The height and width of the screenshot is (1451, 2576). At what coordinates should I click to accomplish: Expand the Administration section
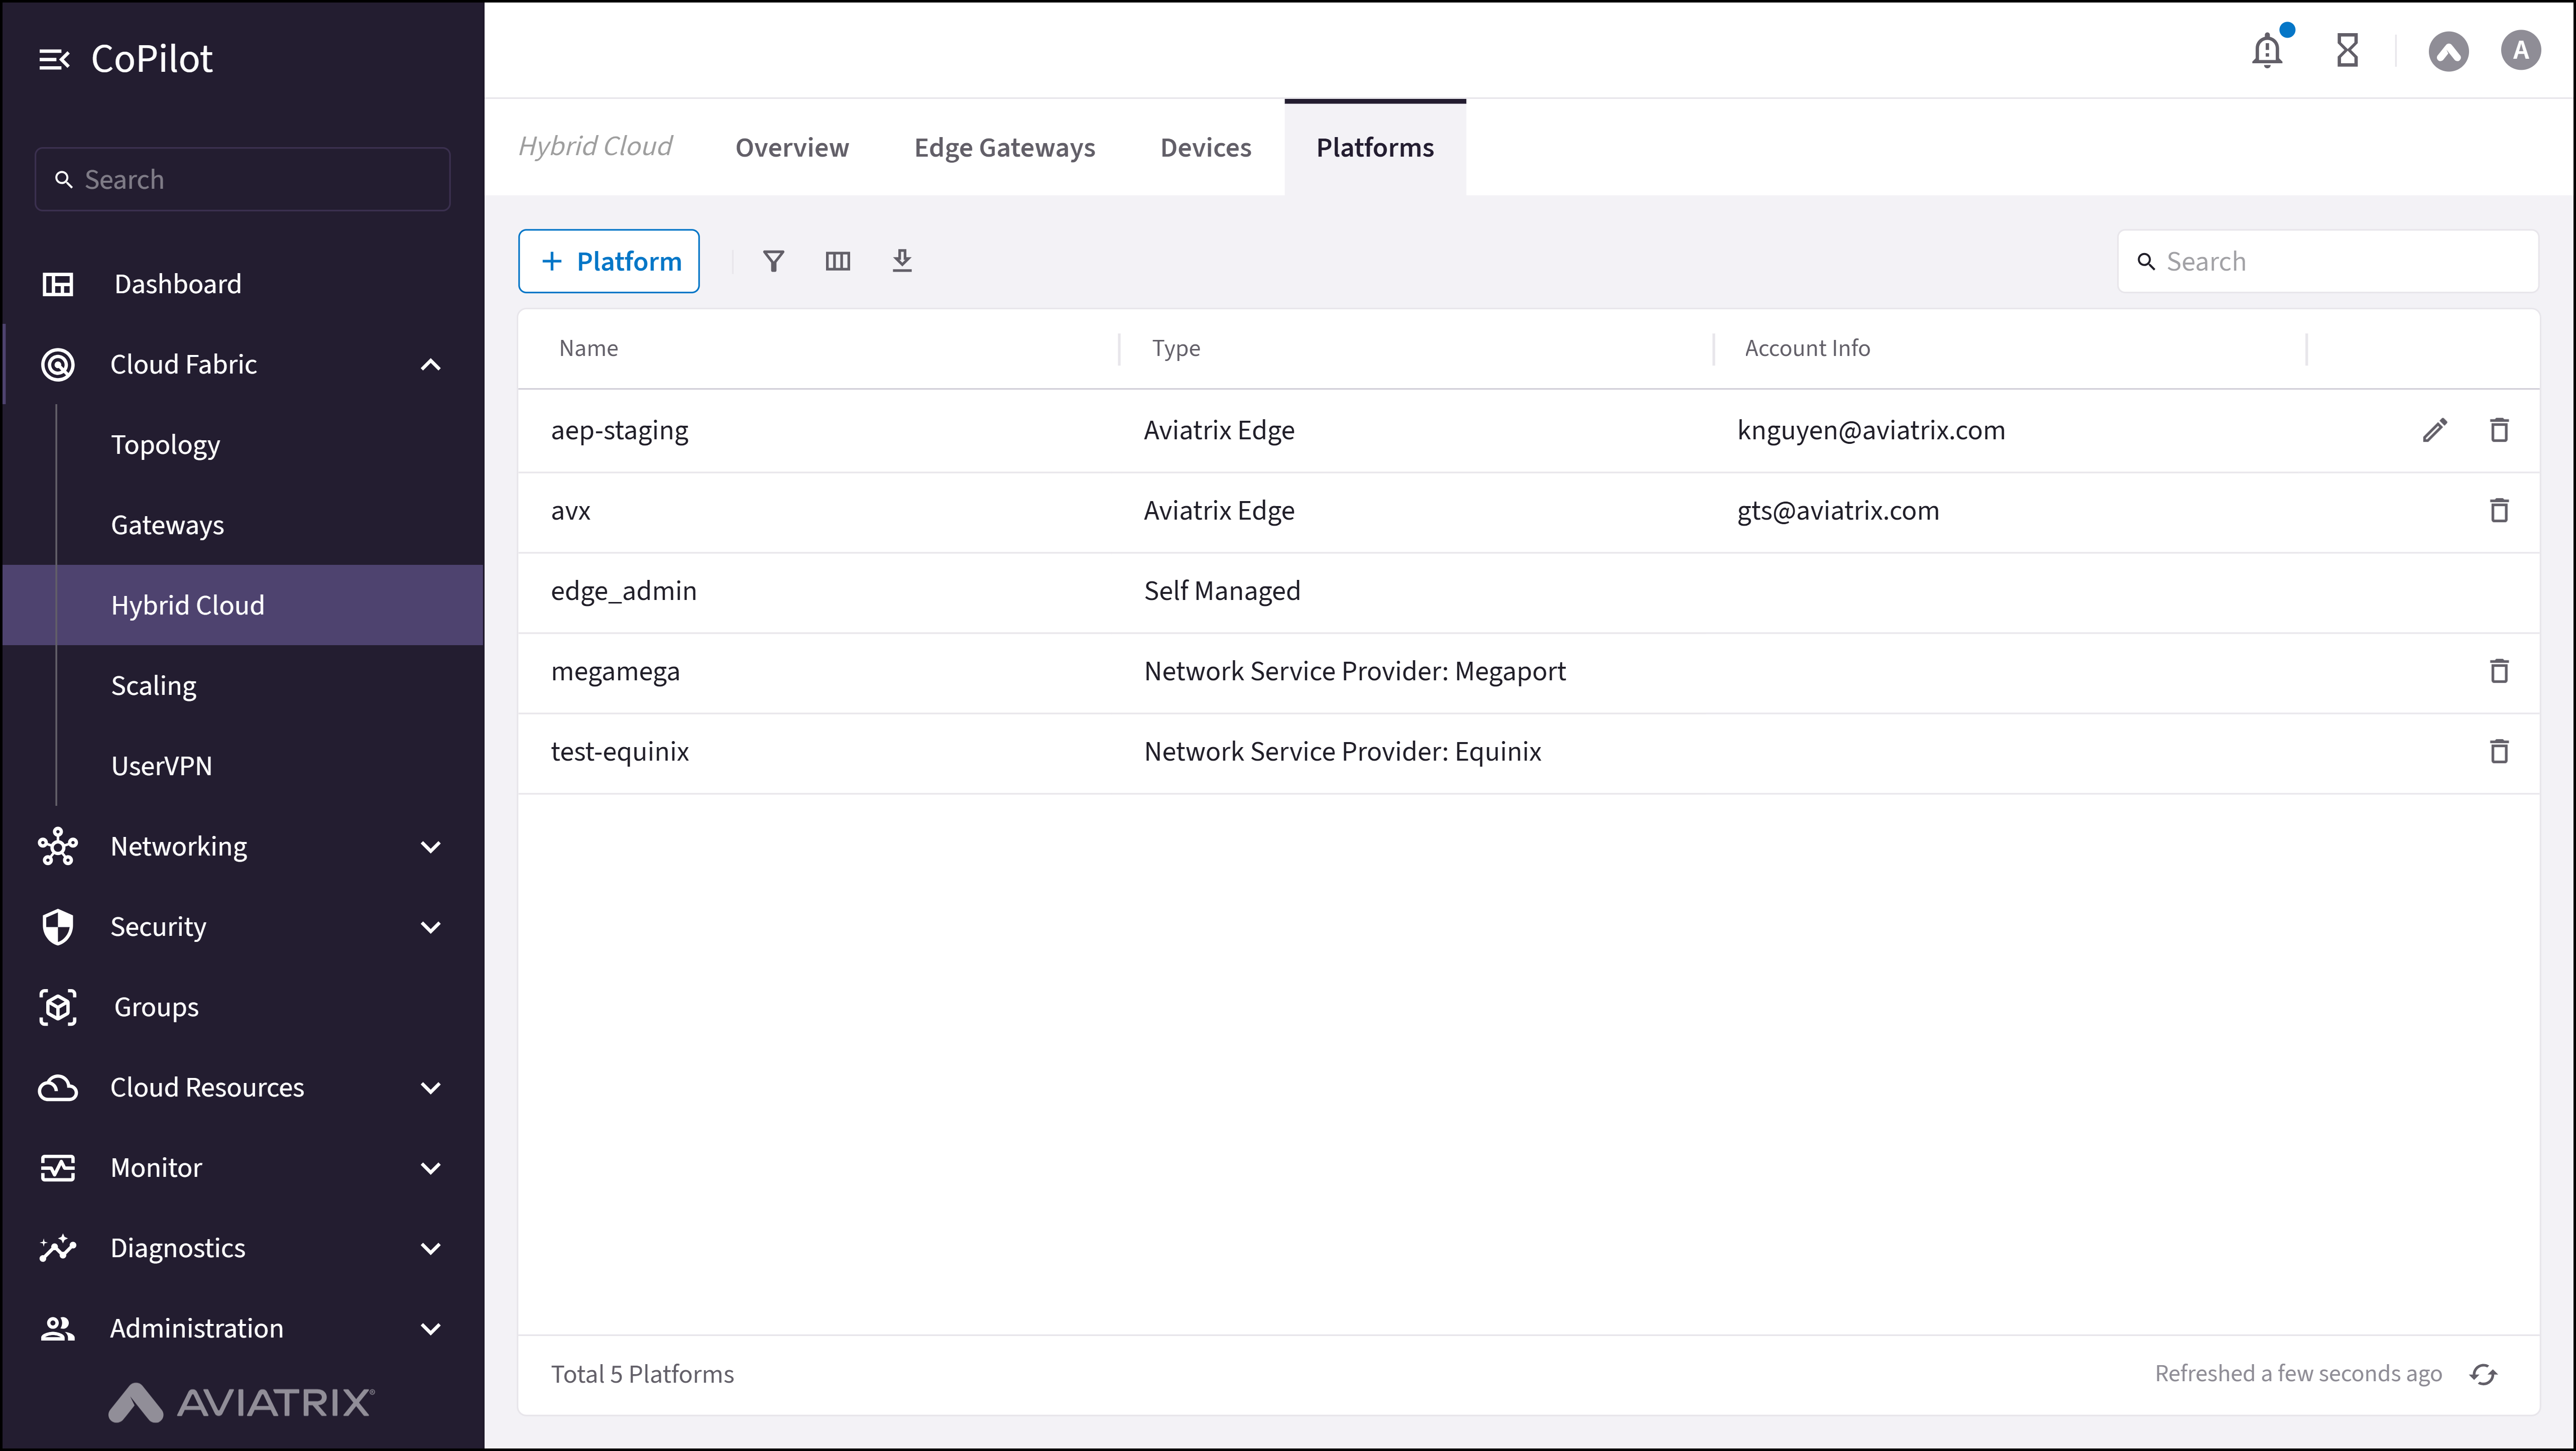click(430, 1328)
